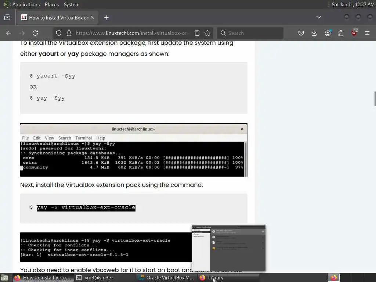Switch to Library window in taskbar
The height and width of the screenshot is (282, 376).
228,278
